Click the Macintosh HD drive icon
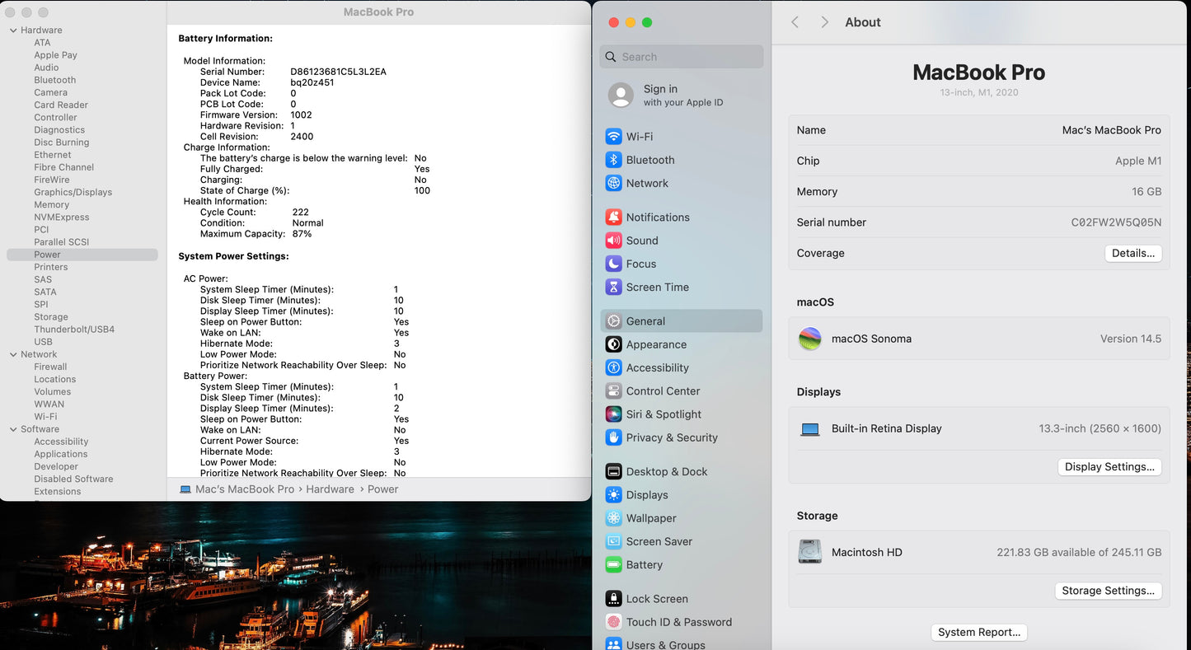1191x650 pixels. click(x=810, y=552)
